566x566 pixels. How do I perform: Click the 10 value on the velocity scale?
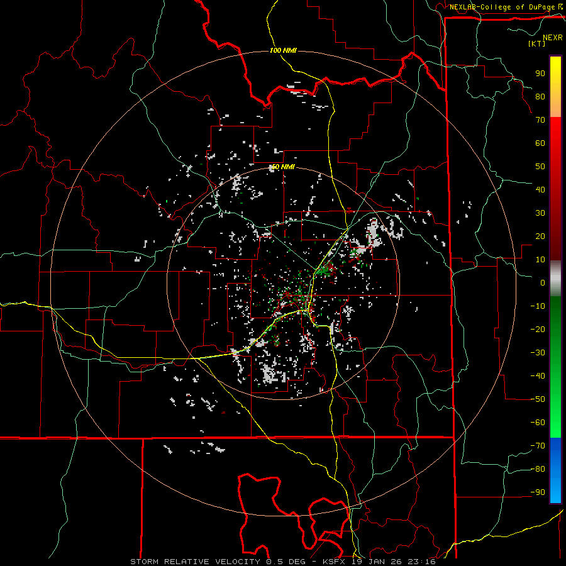[540, 260]
